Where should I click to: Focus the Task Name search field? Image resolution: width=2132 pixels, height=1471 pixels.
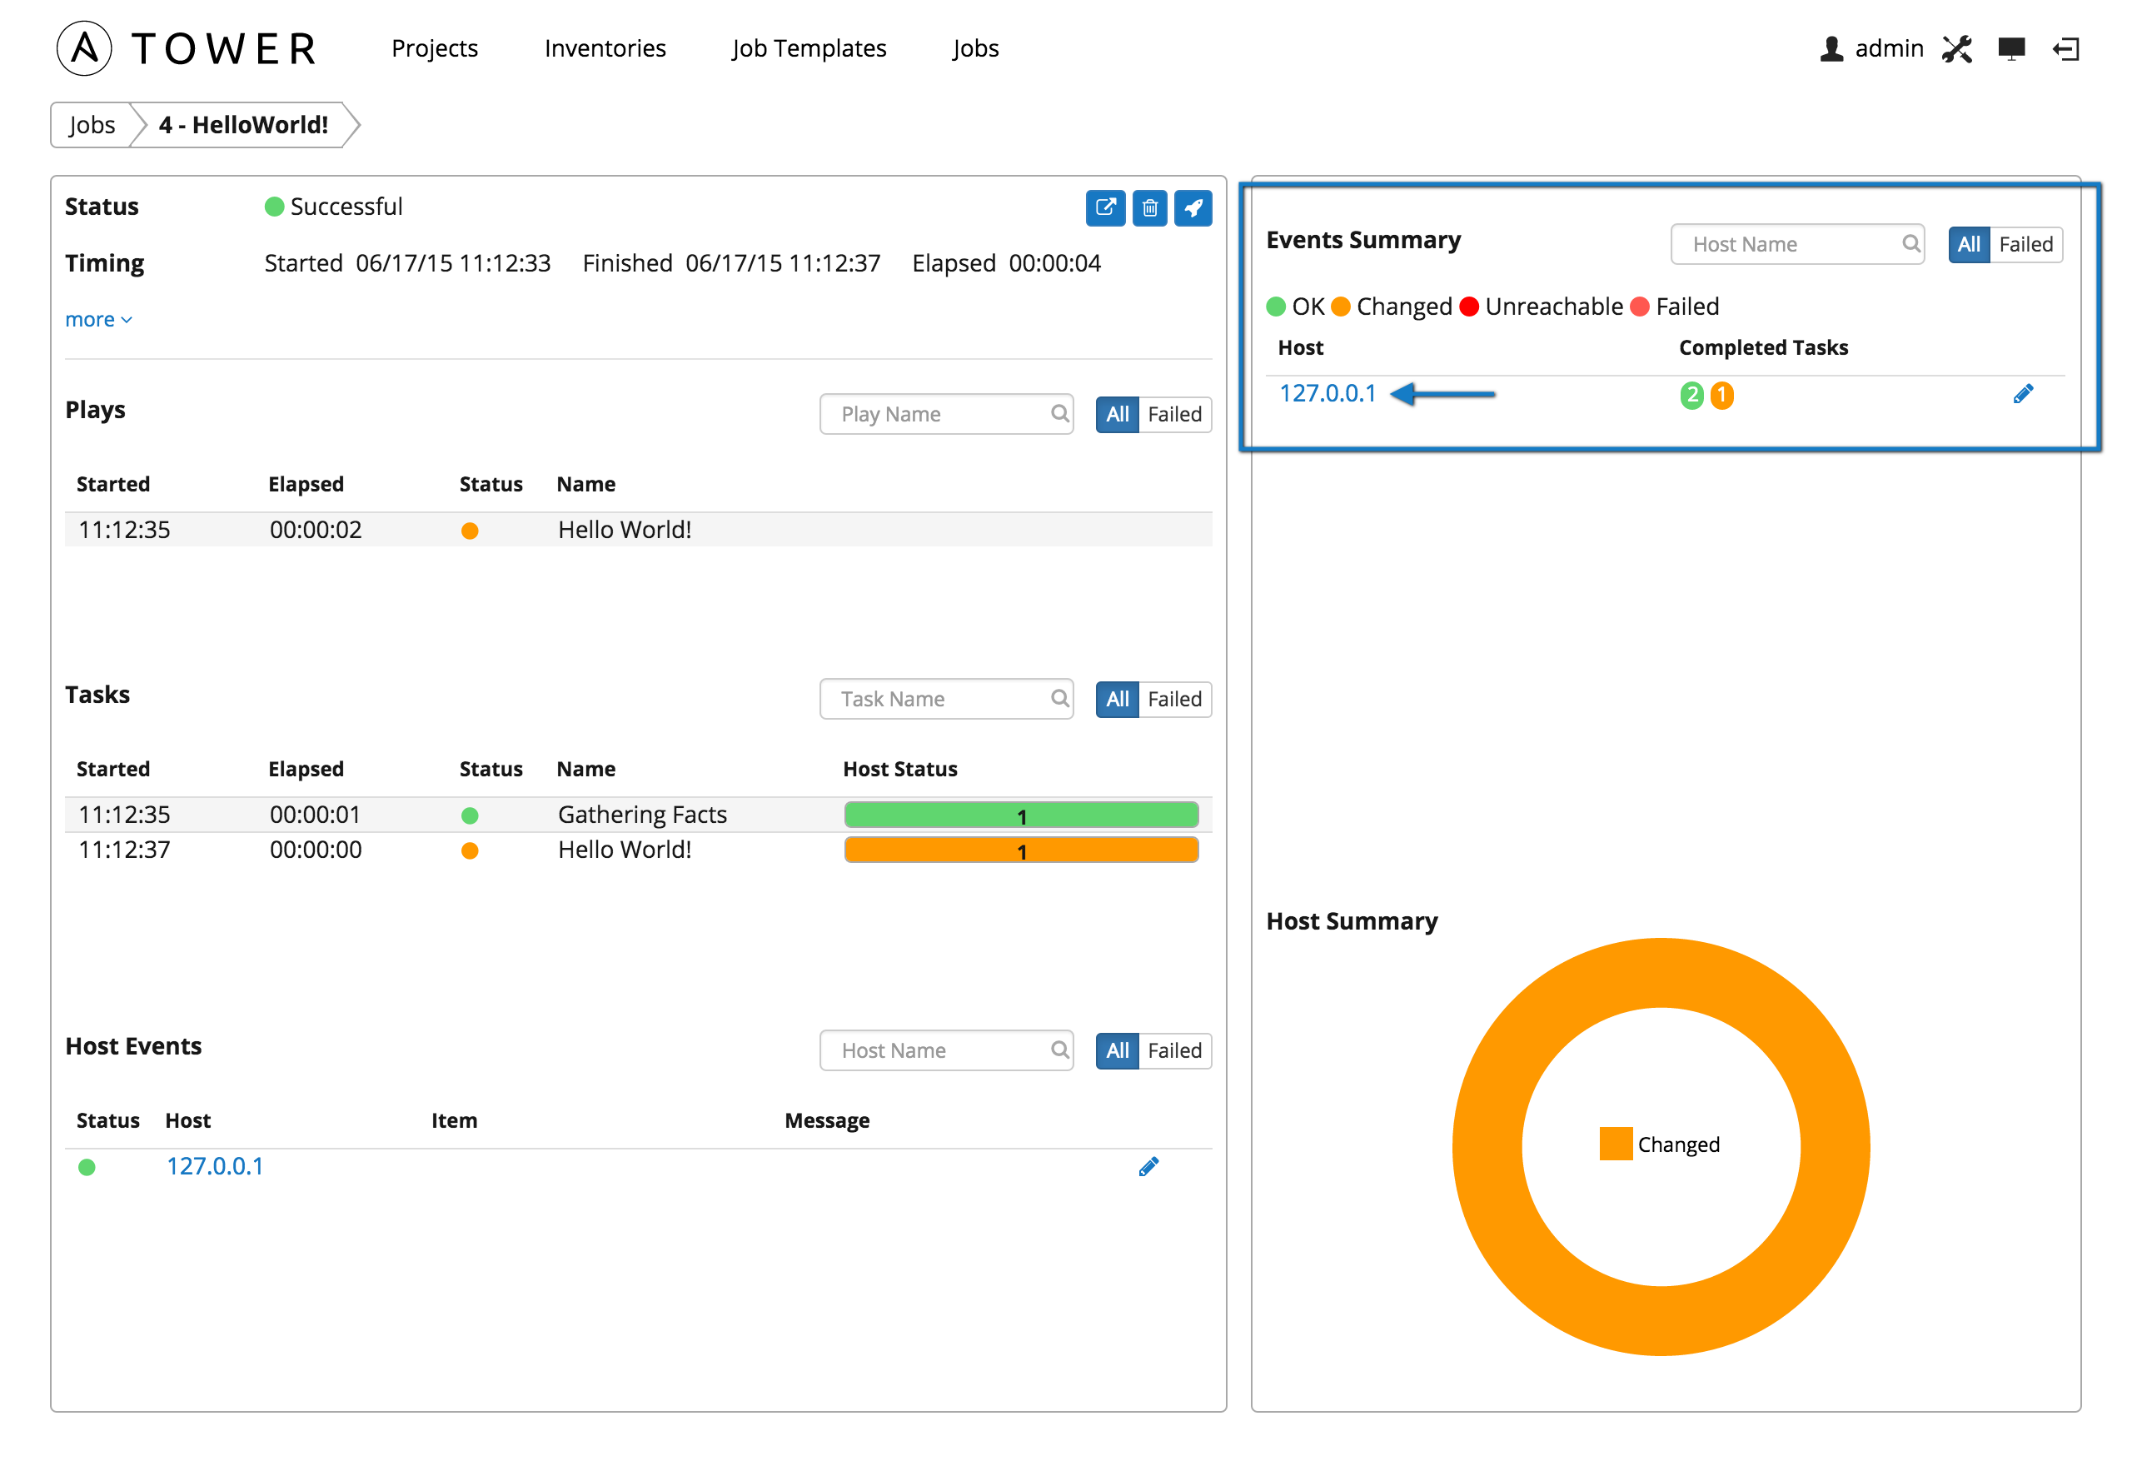(945, 699)
